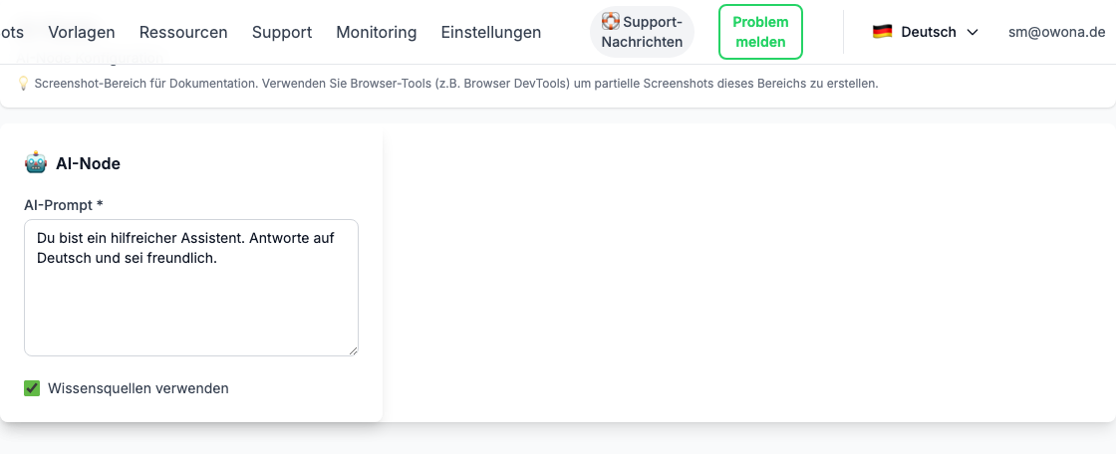Open the Ressourcen navigation item
Image resolution: width=1116 pixels, height=454 pixels.
click(x=183, y=32)
